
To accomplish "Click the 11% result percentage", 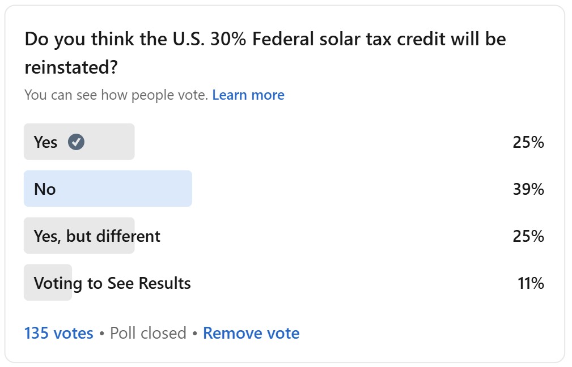I will tap(531, 283).
